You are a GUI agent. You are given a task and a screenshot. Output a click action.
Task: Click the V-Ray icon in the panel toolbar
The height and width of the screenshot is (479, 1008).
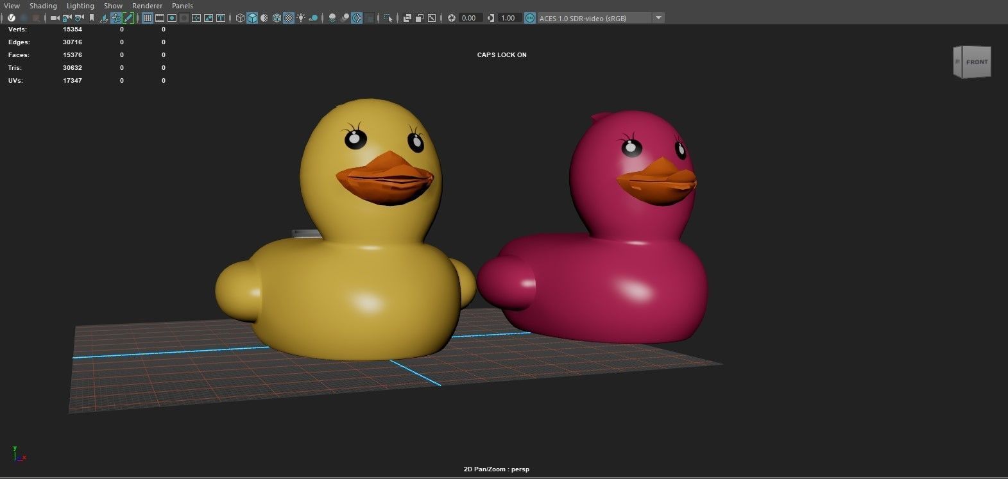pos(11,18)
